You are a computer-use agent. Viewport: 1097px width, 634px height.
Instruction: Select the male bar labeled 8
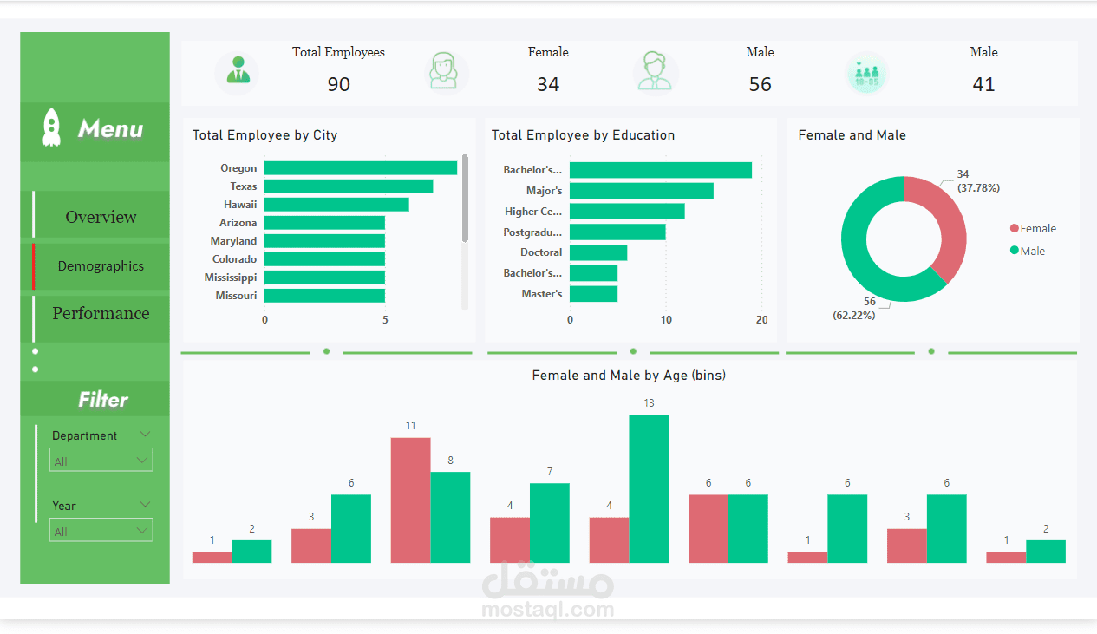pyautogui.click(x=450, y=518)
